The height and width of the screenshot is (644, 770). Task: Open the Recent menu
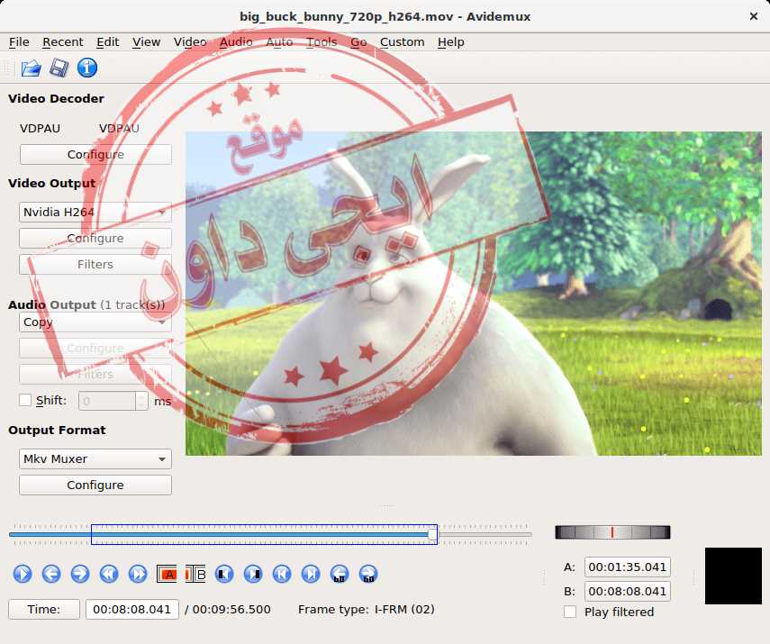(63, 42)
